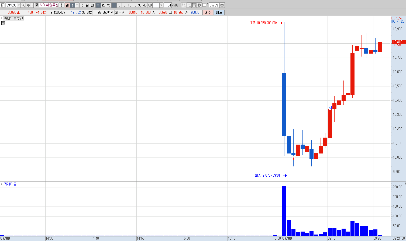Click the 매도 sell button
The image size is (406, 241).
pyautogui.click(x=219, y=12)
